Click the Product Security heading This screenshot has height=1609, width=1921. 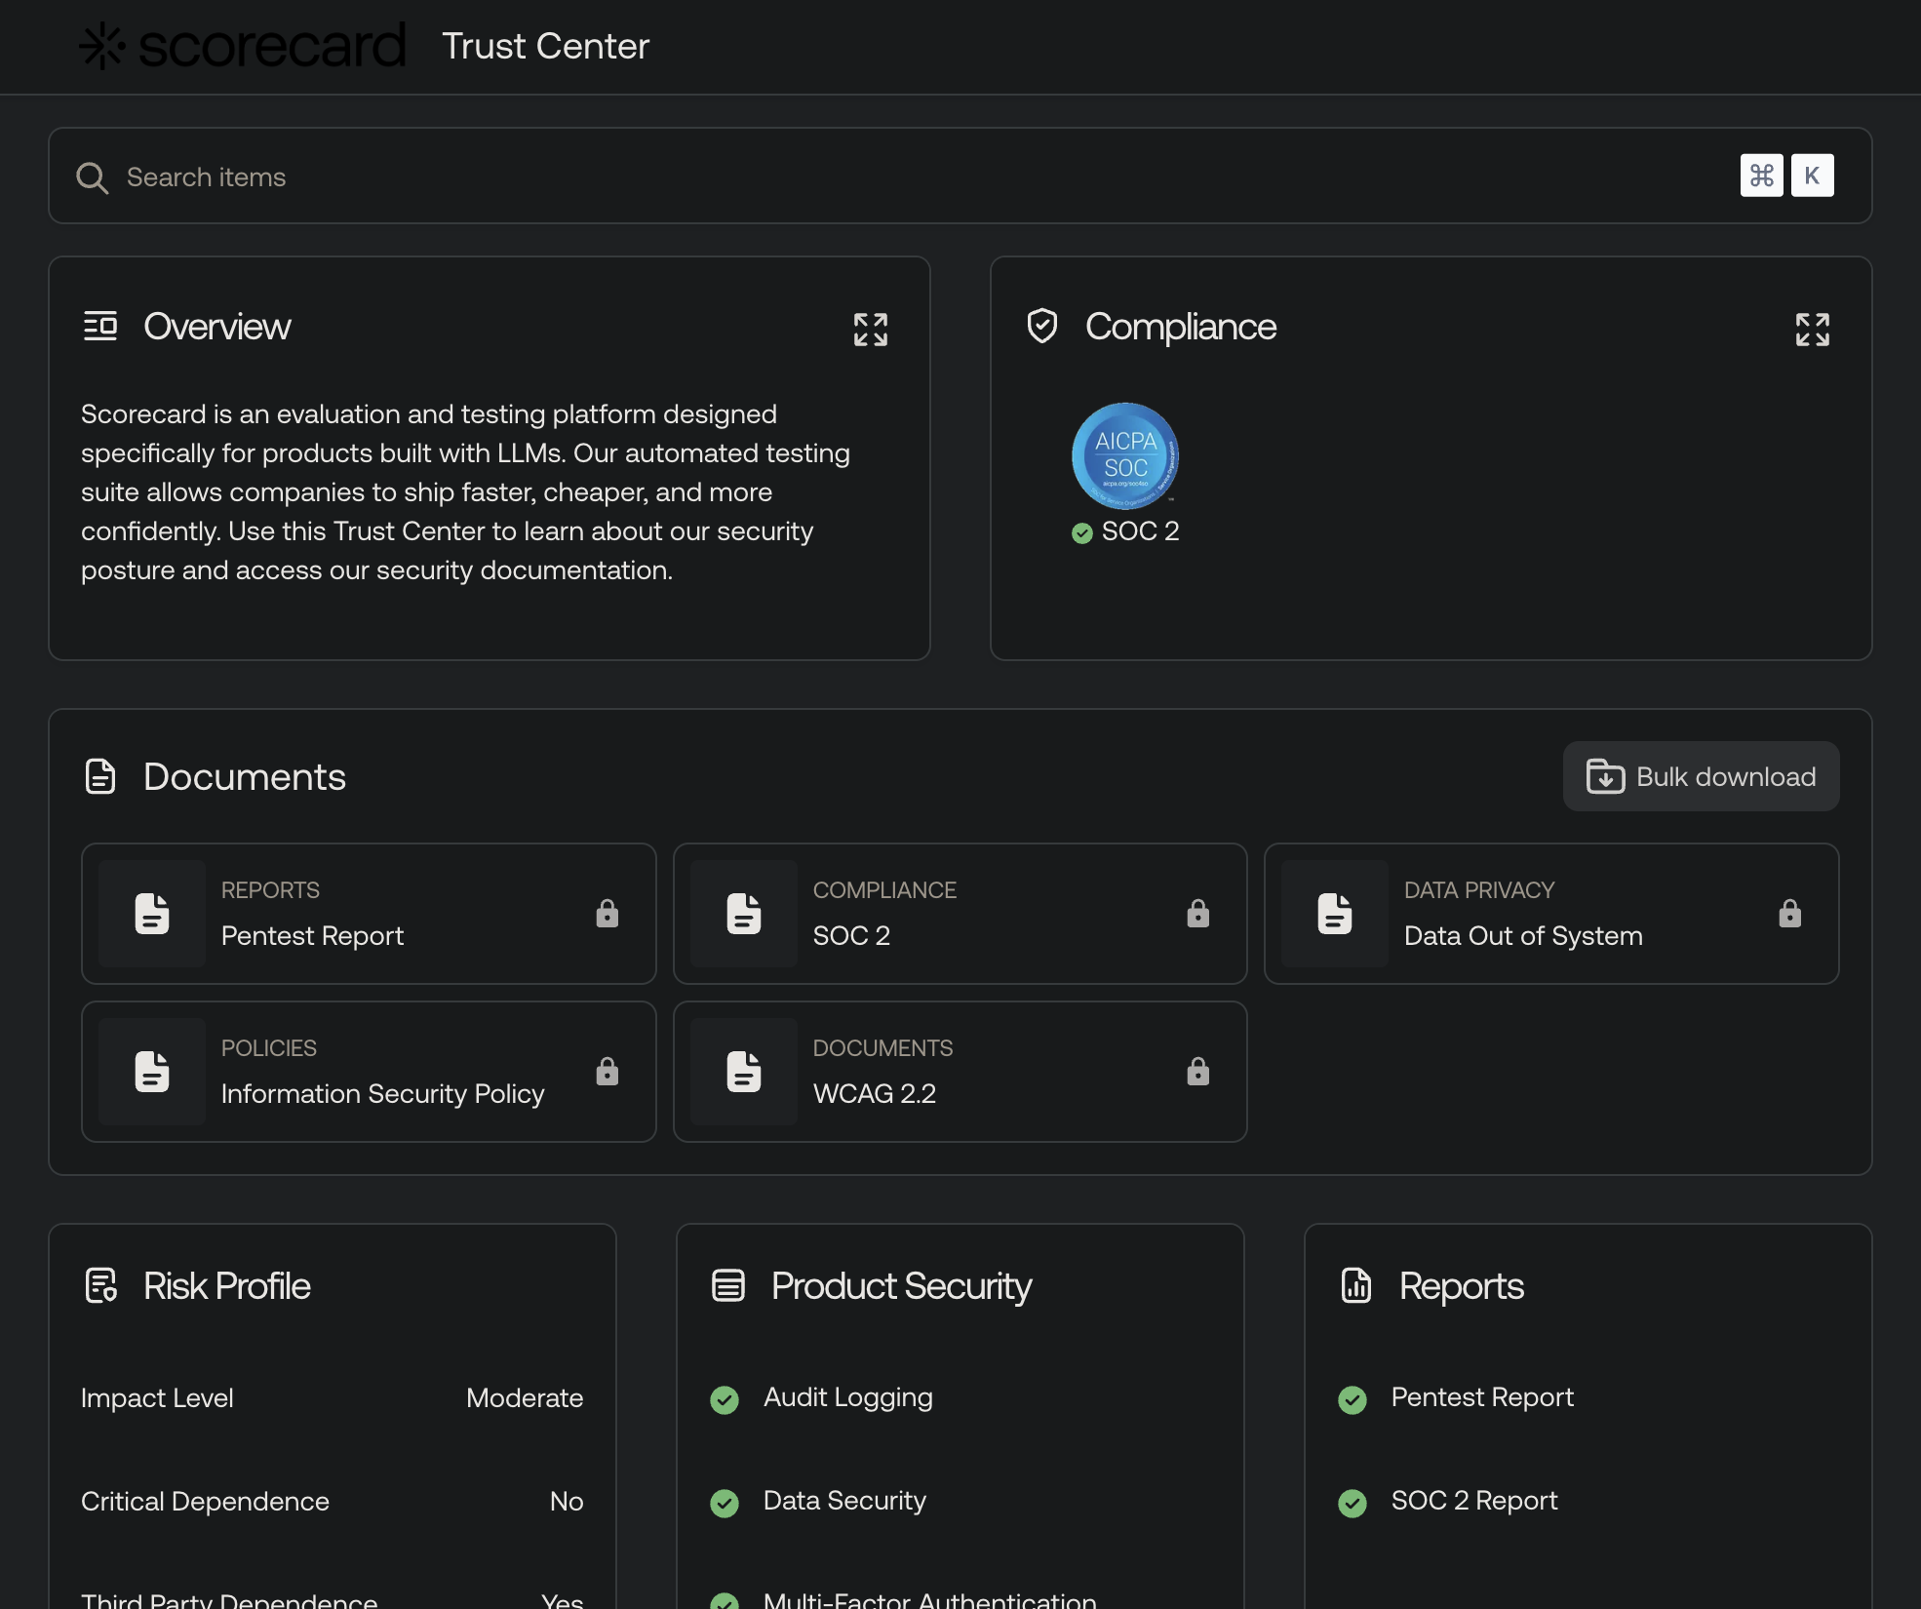(901, 1285)
